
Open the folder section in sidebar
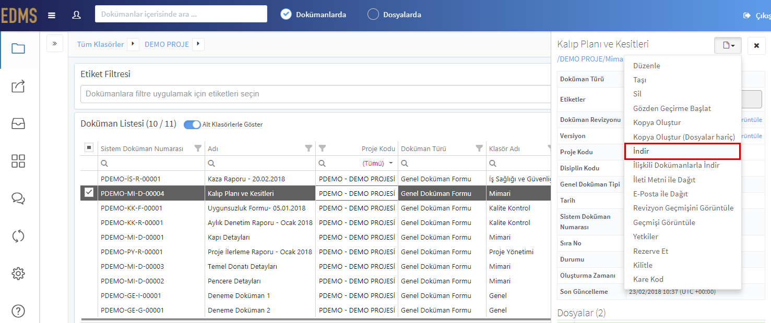coord(18,49)
